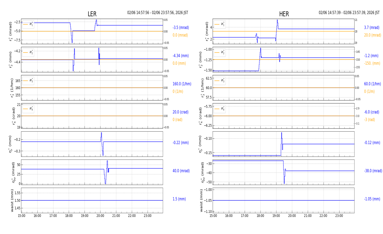Click the HER value -38.0 (mrad)
The width and height of the screenshot is (383, 234).
pyautogui.click(x=373, y=171)
